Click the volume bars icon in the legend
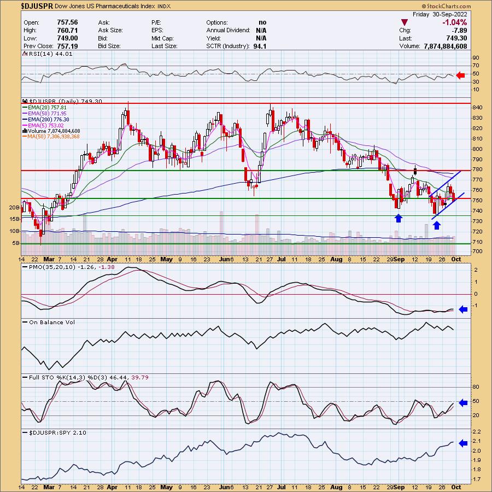 pos(25,131)
